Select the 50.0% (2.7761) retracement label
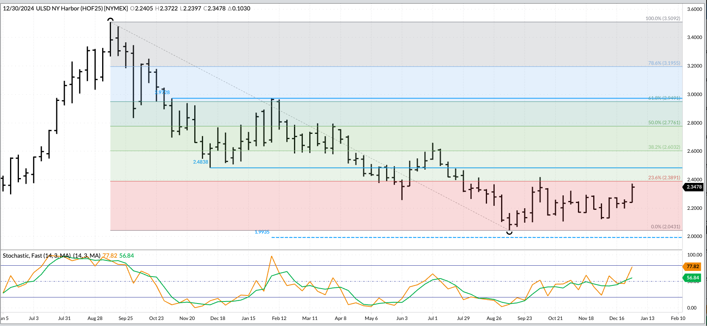The width and height of the screenshot is (707, 326). click(x=664, y=123)
